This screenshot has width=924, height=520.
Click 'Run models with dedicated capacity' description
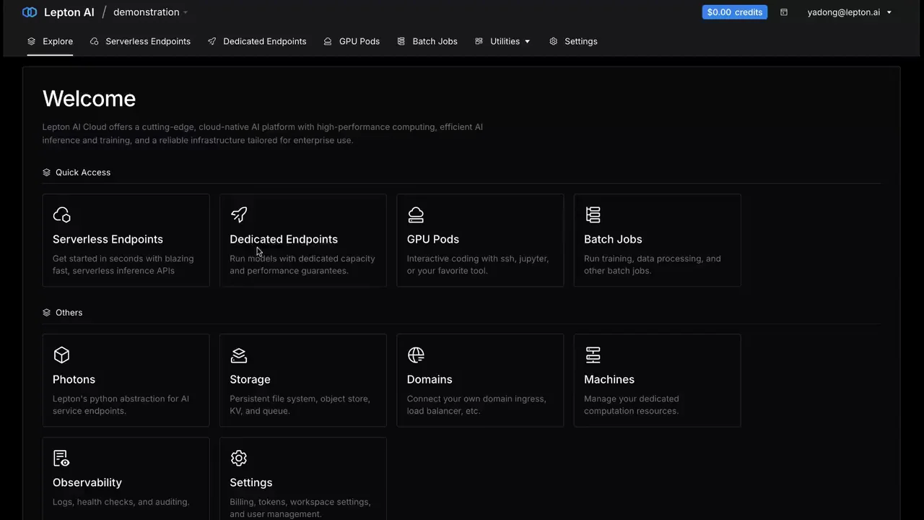click(x=302, y=264)
